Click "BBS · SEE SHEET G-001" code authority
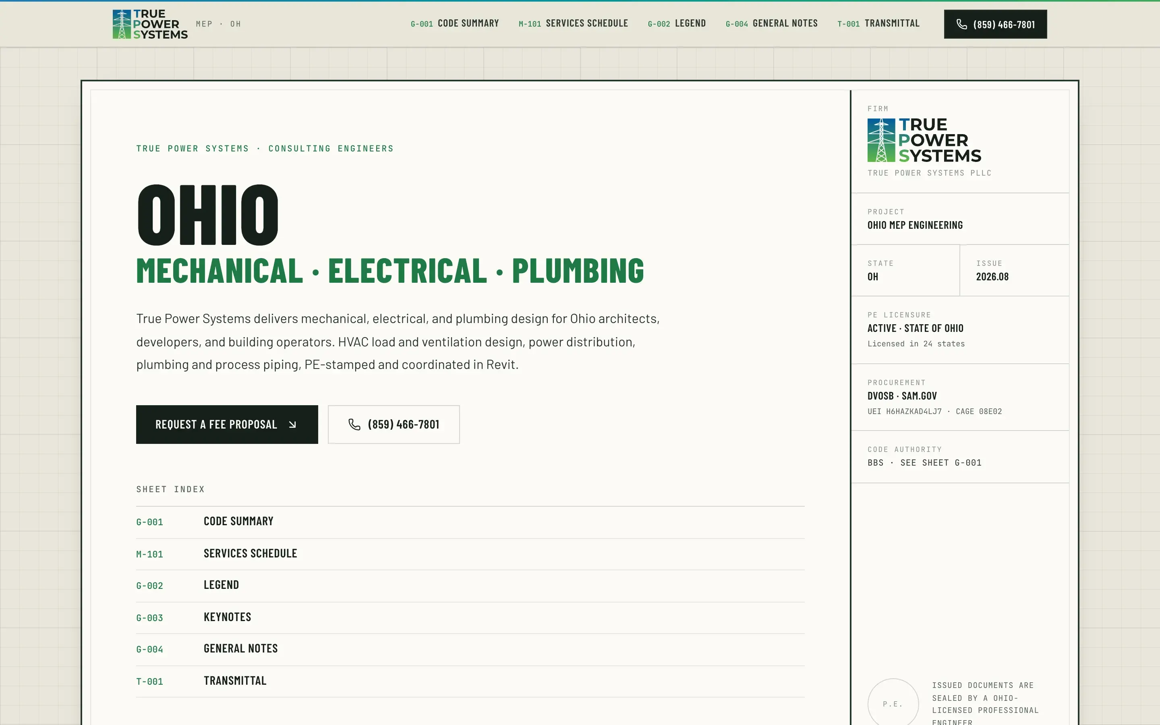The width and height of the screenshot is (1160, 725). tap(924, 463)
